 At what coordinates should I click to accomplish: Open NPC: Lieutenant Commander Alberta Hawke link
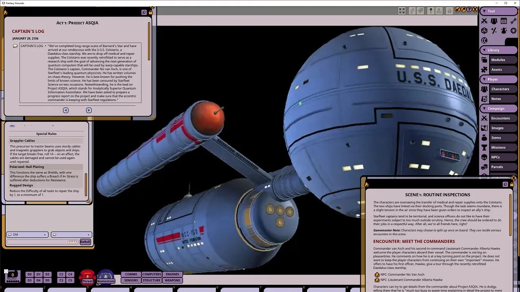[411, 280]
